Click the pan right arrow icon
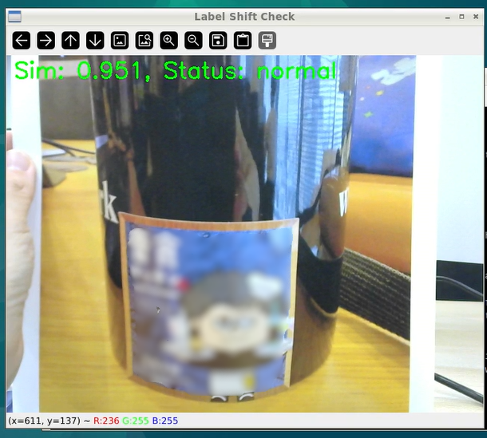The image size is (487, 438). click(46, 40)
